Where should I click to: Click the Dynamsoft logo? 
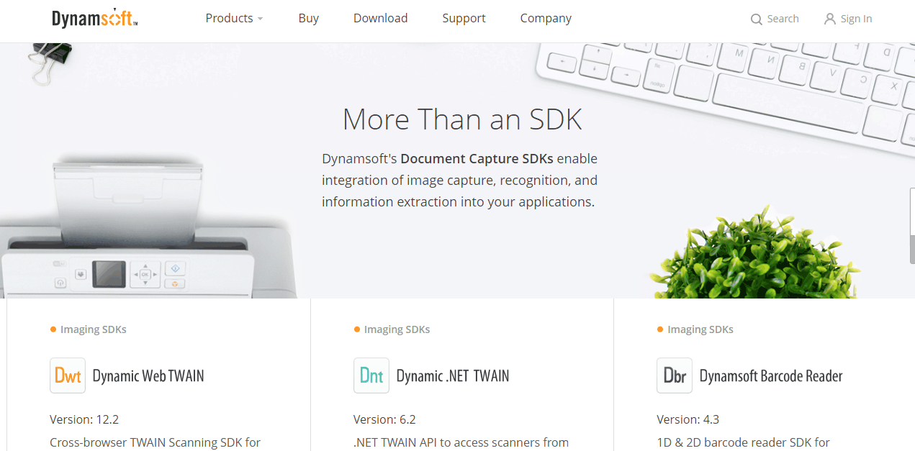[x=94, y=19]
